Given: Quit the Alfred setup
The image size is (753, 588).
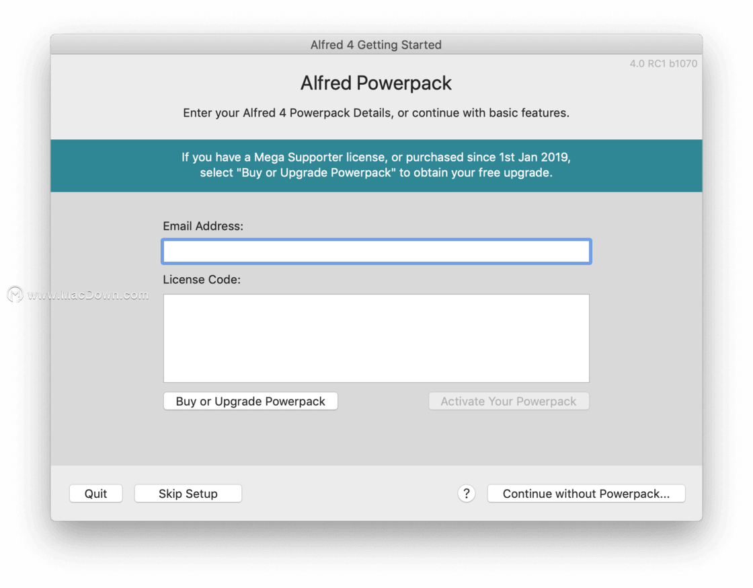Looking at the screenshot, I should [x=96, y=493].
